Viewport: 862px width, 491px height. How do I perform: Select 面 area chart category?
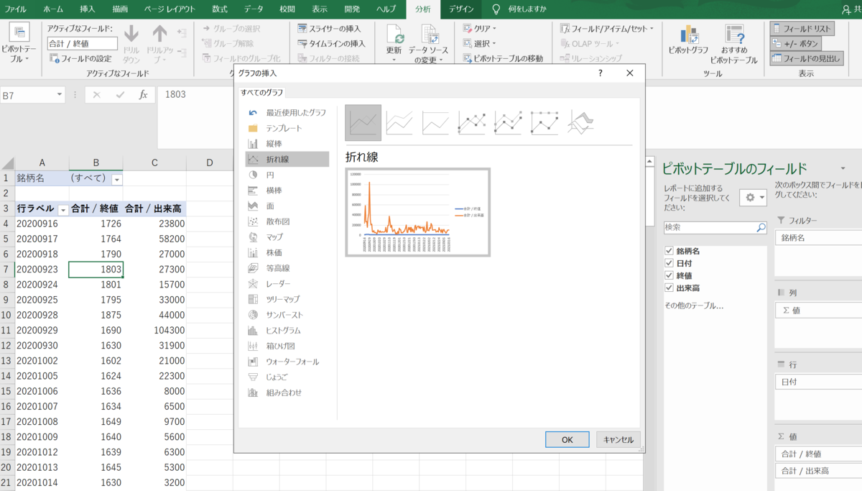pos(287,206)
